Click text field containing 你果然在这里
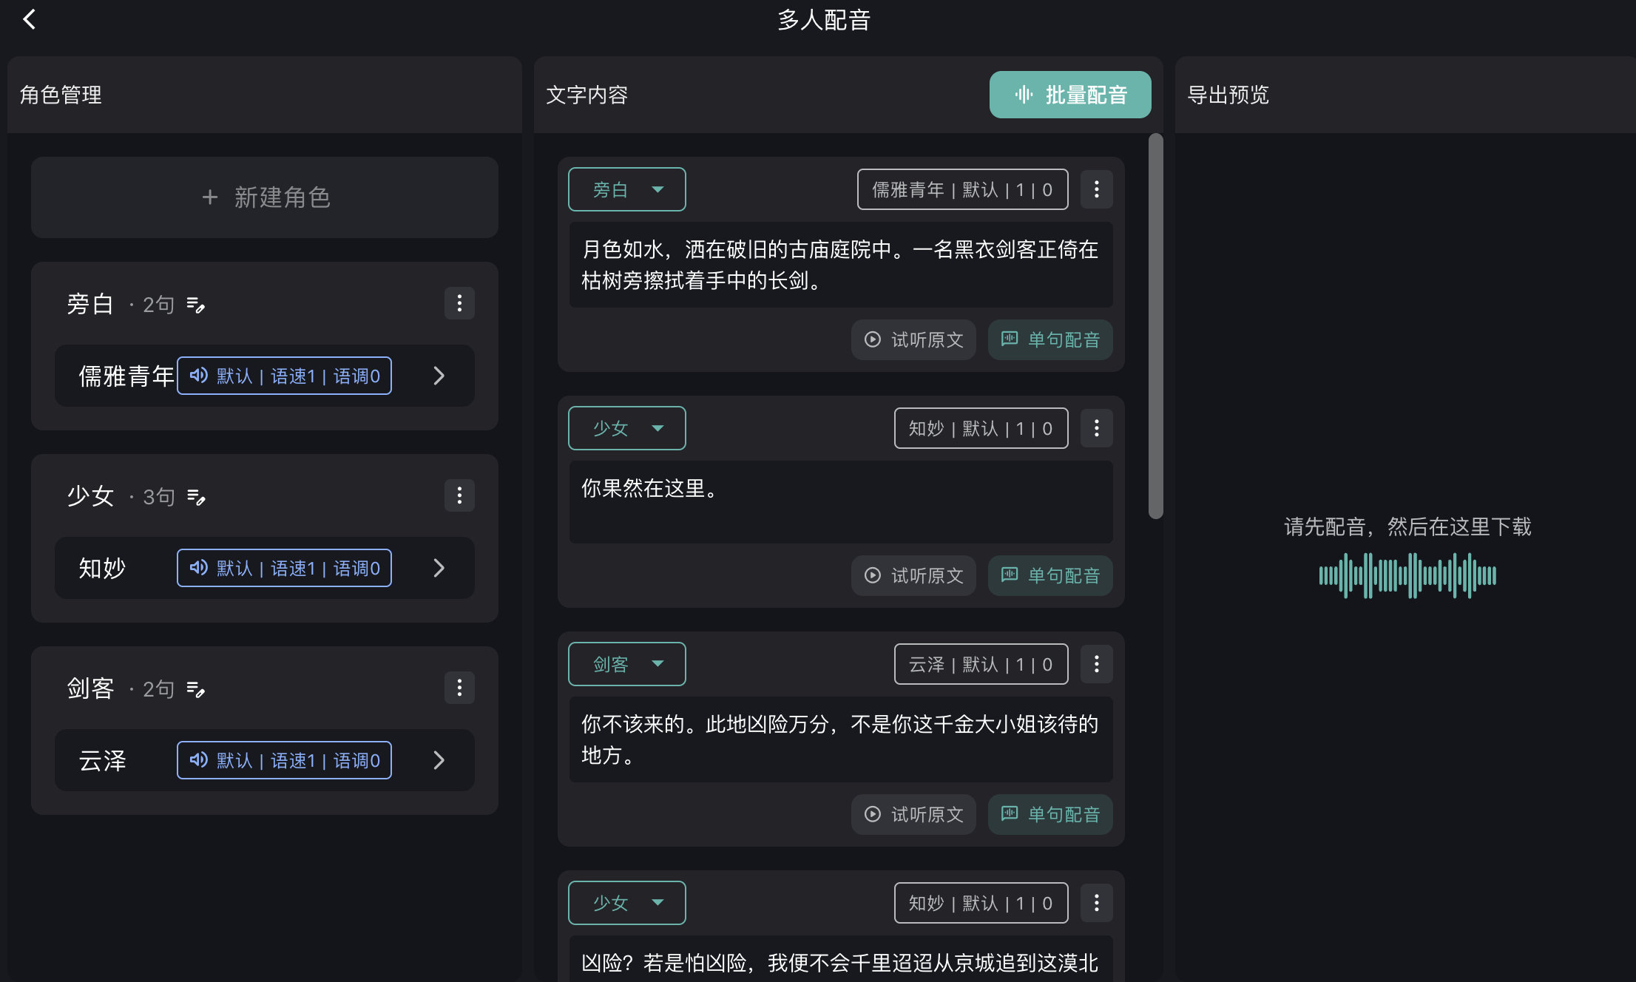 click(x=841, y=501)
